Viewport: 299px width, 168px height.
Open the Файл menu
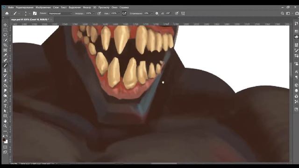click(x=11, y=7)
